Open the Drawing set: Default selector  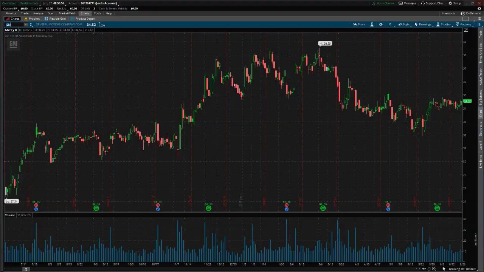coord(462,269)
